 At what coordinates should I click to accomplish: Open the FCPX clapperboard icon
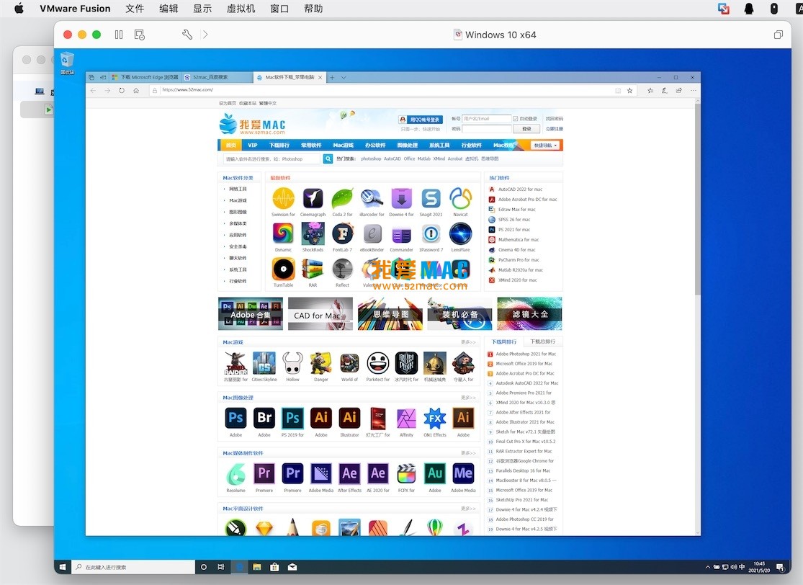tap(406, 474)
